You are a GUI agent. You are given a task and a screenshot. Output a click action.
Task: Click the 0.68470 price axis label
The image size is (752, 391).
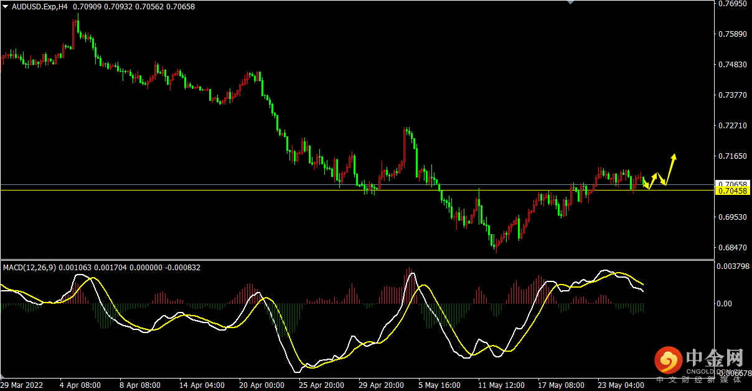731,248
